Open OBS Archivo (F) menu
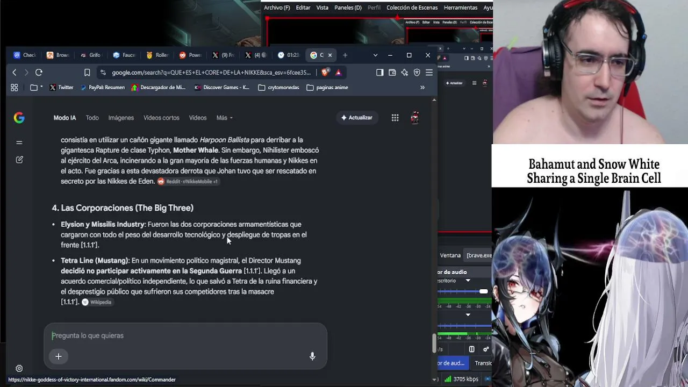Viewport: 688px width, 387px height. [277, 8]
